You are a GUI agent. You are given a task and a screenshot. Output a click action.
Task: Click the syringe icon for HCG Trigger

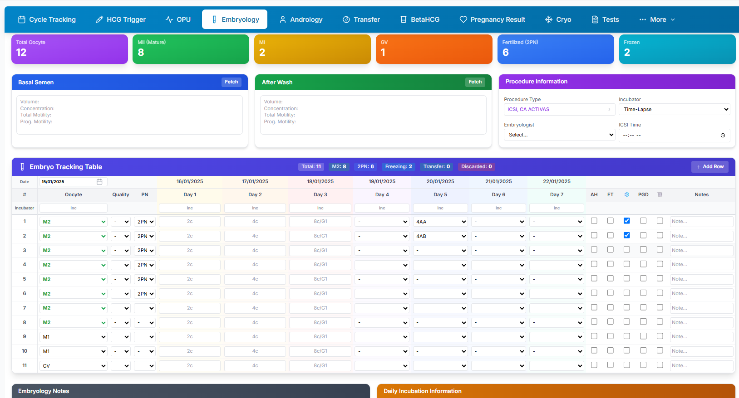[x=99, y=19]
